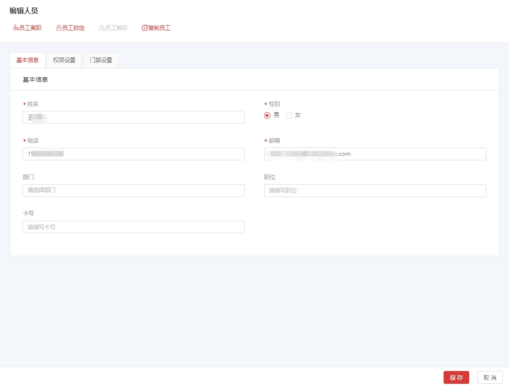This screenshot has width=509, height=386.
Task: Switch to the 权限设置 tab
Action: (64, 60)
